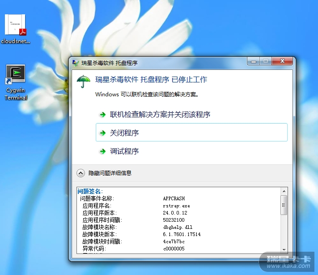This screenshot has width=318, height=275.
Task: Click the 24.0.0.12 version value
Action: (175, 213)
